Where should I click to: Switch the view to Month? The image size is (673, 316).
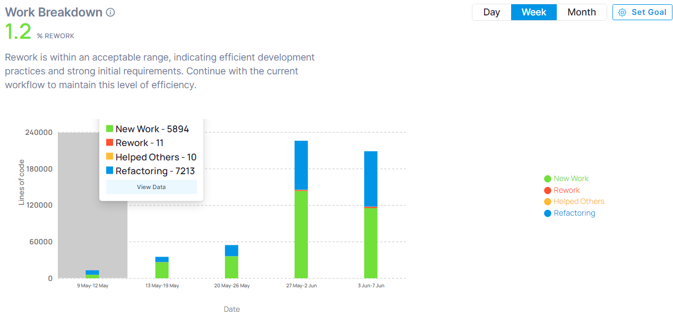click(x=582, y=12)
